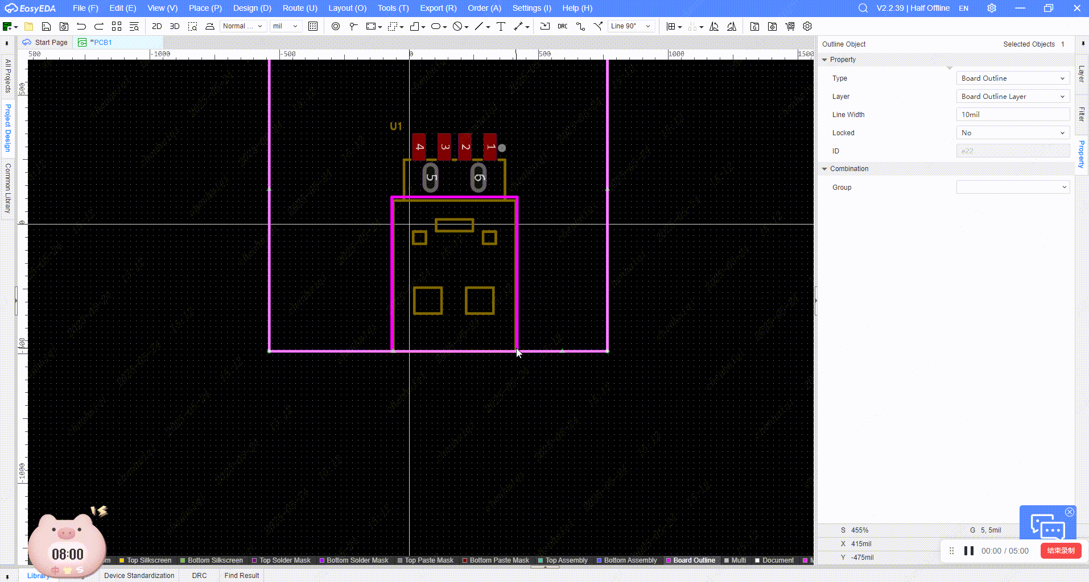Viewport: 1089px width, 582px height.
Task: Open the Find Result panel
Action: point(241,576)
